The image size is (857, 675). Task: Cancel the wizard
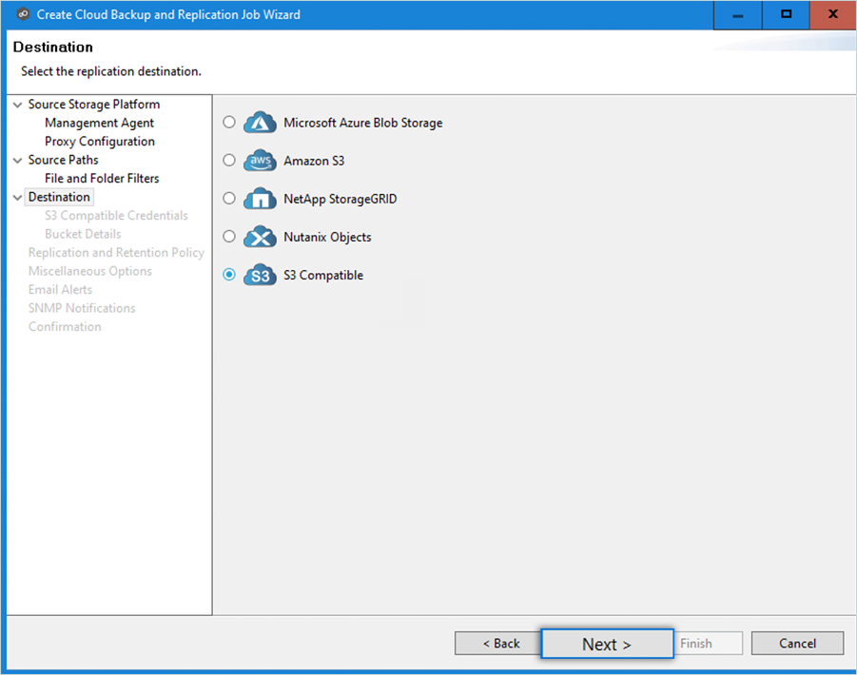[x=797, y=644]
